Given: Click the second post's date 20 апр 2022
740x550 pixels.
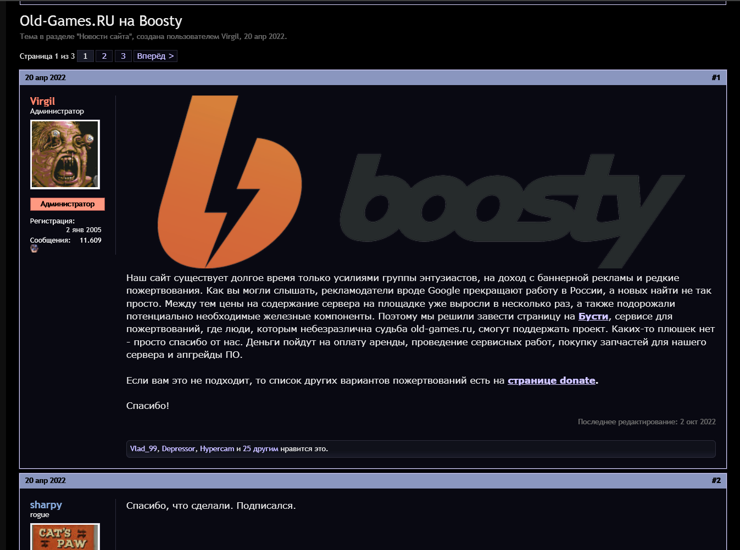Looking at the screenshot, I should pyautogui.click(x=46, y=480).
